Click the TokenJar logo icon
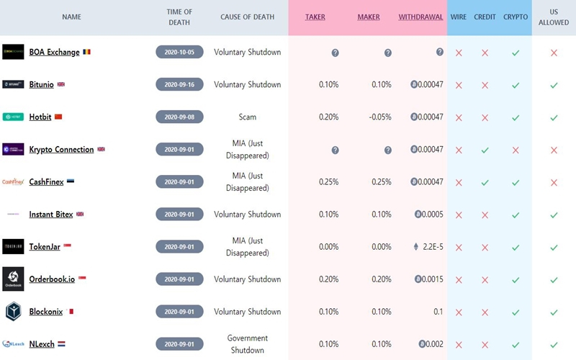The height and width of the screenshot is (360, 576). [13, 246]
